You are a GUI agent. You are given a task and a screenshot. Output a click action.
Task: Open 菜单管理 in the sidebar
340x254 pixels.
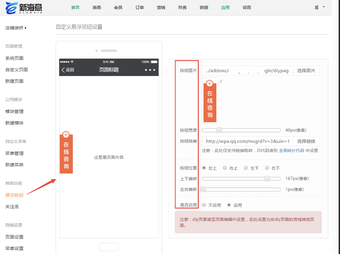pyautogui.click(x=14, y=153)
